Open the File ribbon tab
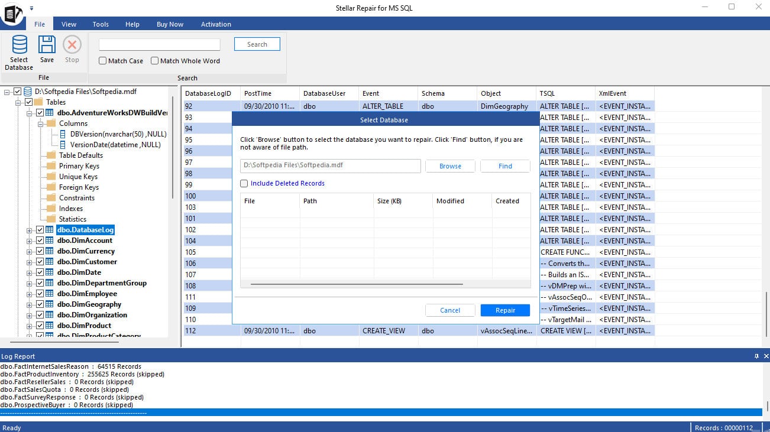 40,24
